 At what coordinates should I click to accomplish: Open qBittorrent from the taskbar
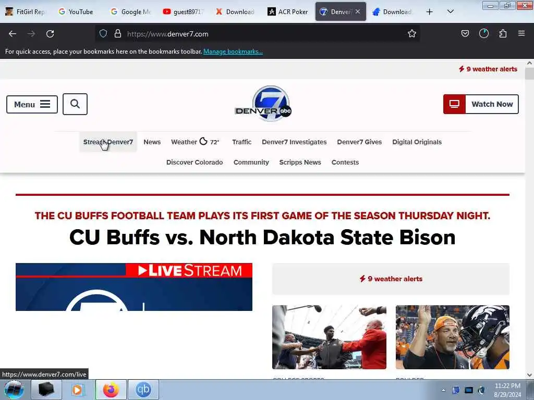pos(143,390)
